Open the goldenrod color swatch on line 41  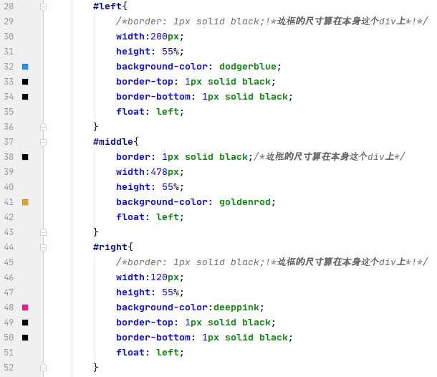point(25,202)
